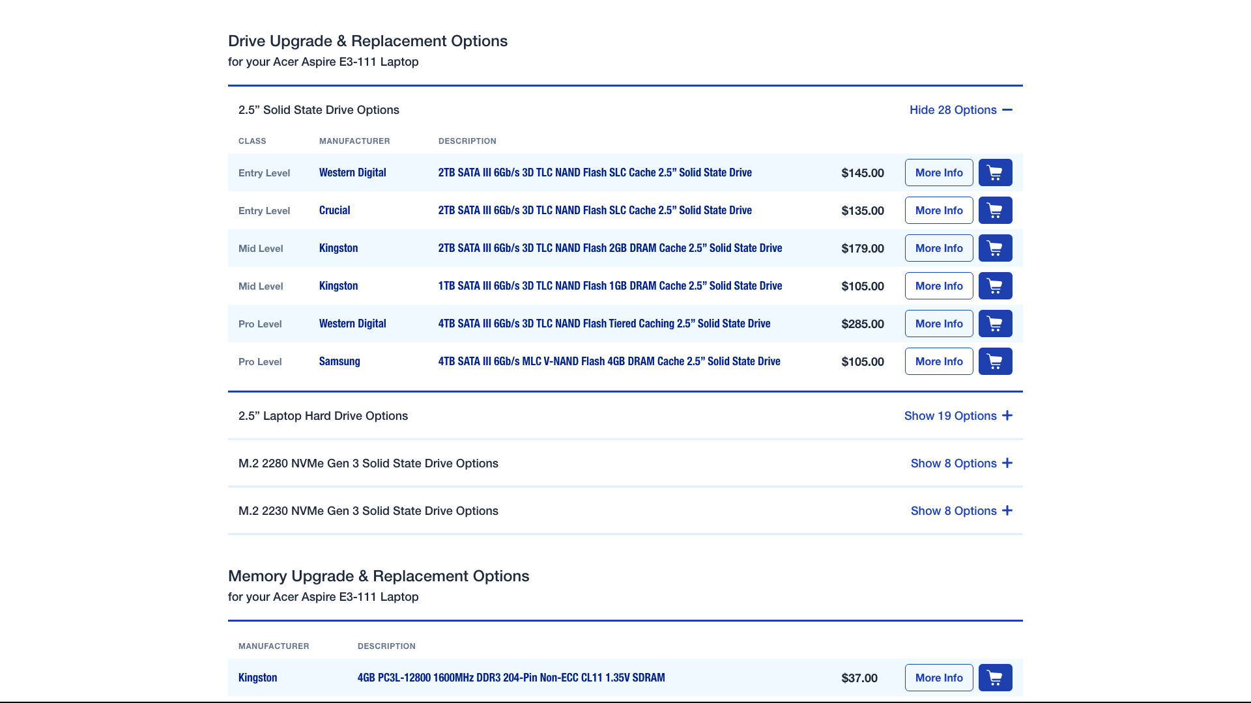Add Western Digital 4TB $285.00 drive to cart
This screenshot has width=1251, height=703.
point(995,324)
